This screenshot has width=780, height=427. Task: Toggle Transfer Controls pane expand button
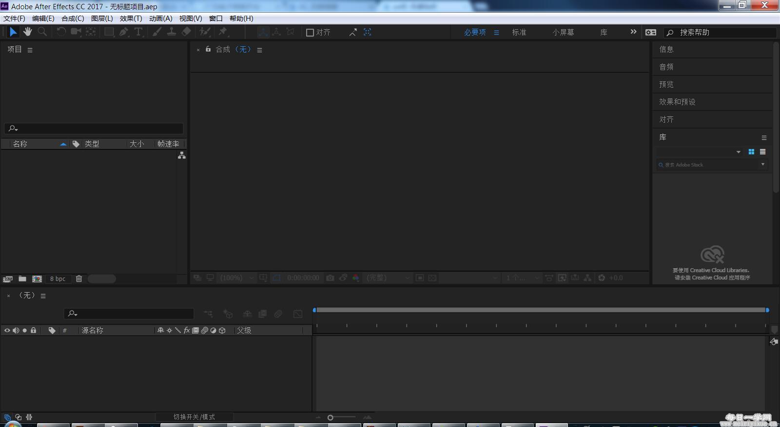click(19, 417)
